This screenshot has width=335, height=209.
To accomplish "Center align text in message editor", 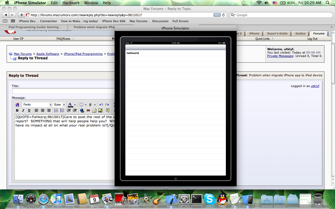I will (x=43, y=111).
